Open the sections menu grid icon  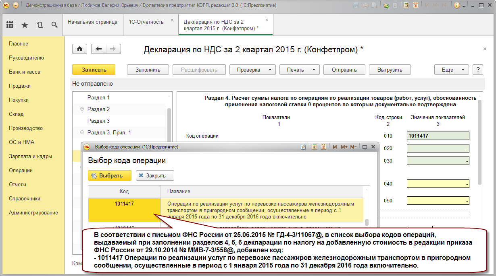click(10, 25)
